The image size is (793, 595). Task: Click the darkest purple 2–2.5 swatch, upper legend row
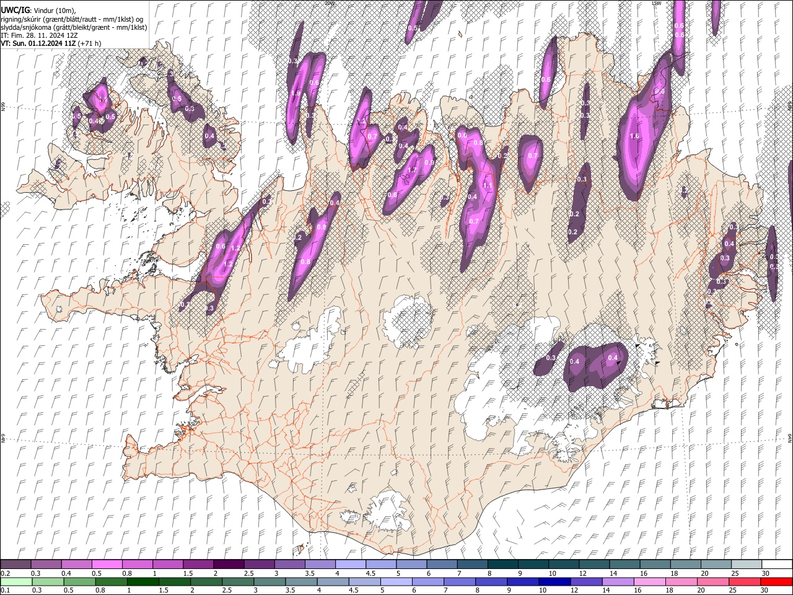coord(228,565)
